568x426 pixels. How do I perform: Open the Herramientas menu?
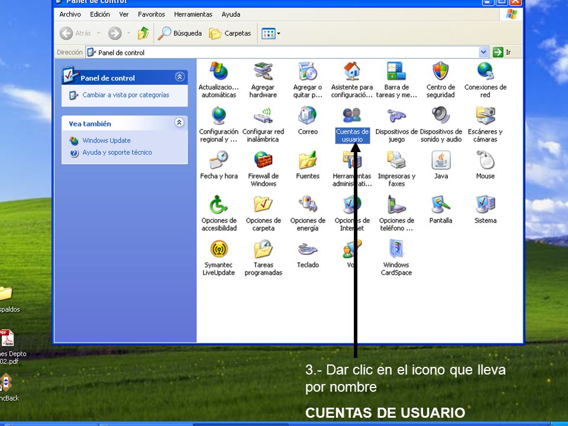point(193,14)
